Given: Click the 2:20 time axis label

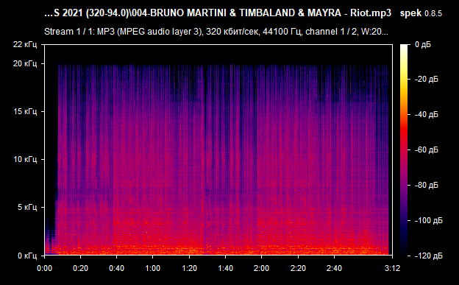Looking at the screenshot, I should point(298,268).
